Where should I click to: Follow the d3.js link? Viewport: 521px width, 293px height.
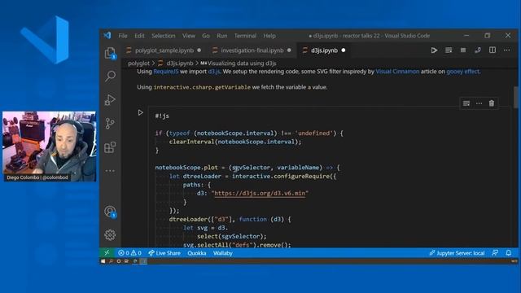(x=213, y=72)
